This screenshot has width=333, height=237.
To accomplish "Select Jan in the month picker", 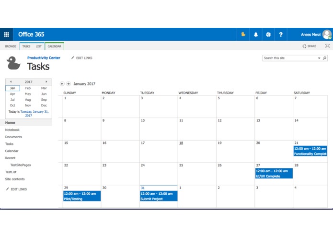I will click(12, 88).
